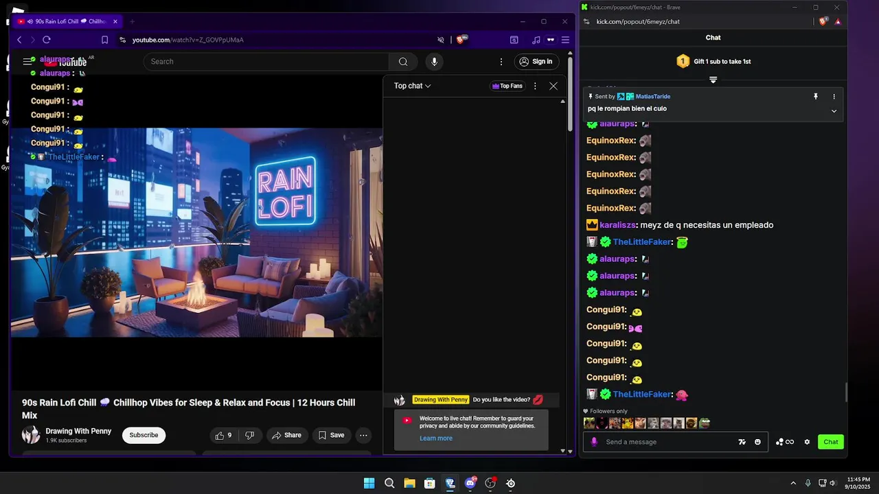Open taskbar Search
Viewport: 879px width, 494px height.
[389, 484]
